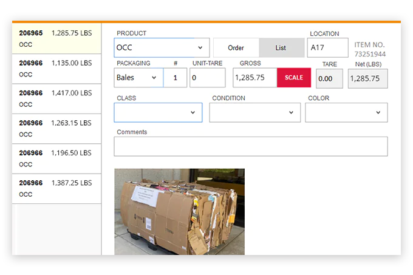Open the Product dropdown showing OCC
The height and width of the screenshot is (275, 413).
(162, 48)
